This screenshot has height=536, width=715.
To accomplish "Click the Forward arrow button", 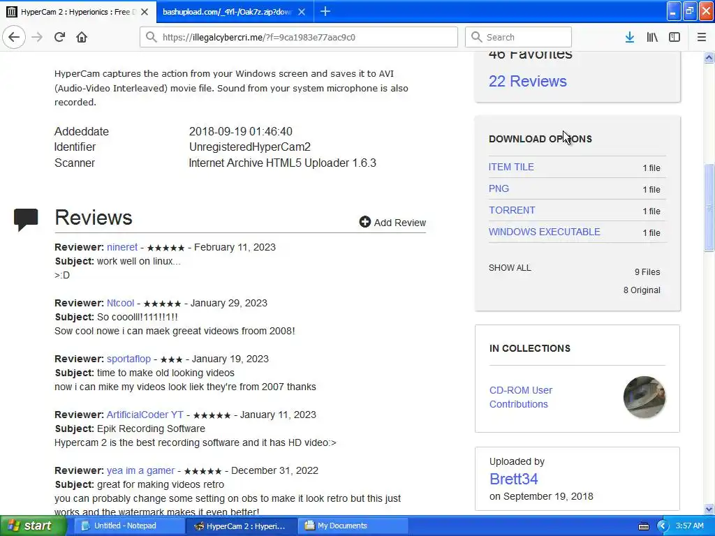I will tap(37, 38).
